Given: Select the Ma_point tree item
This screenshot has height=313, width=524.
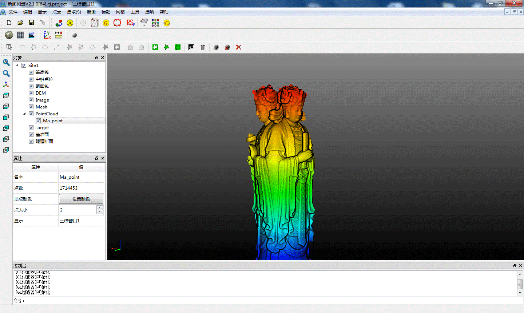Looking at the screenshot, I should tap(53, 121).
